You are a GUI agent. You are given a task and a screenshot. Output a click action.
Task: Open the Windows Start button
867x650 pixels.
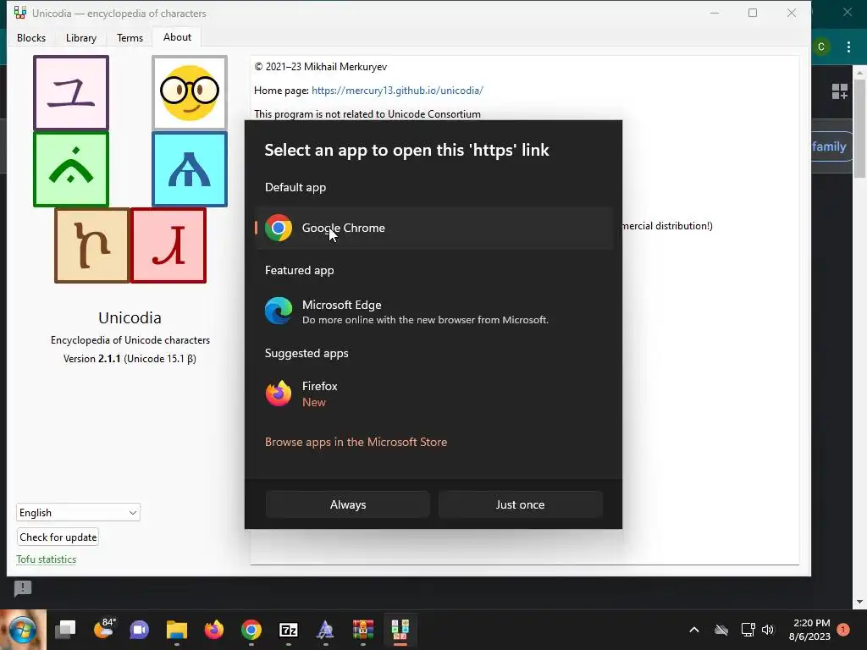pyautogui.click(x=23, y=630)
